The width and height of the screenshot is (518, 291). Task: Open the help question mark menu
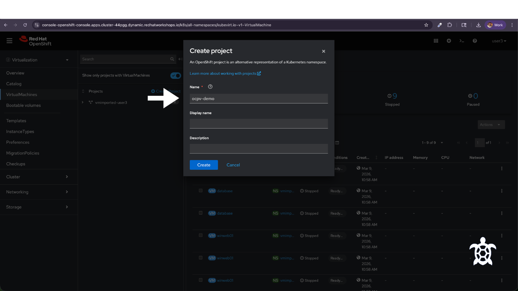point(475,41)
